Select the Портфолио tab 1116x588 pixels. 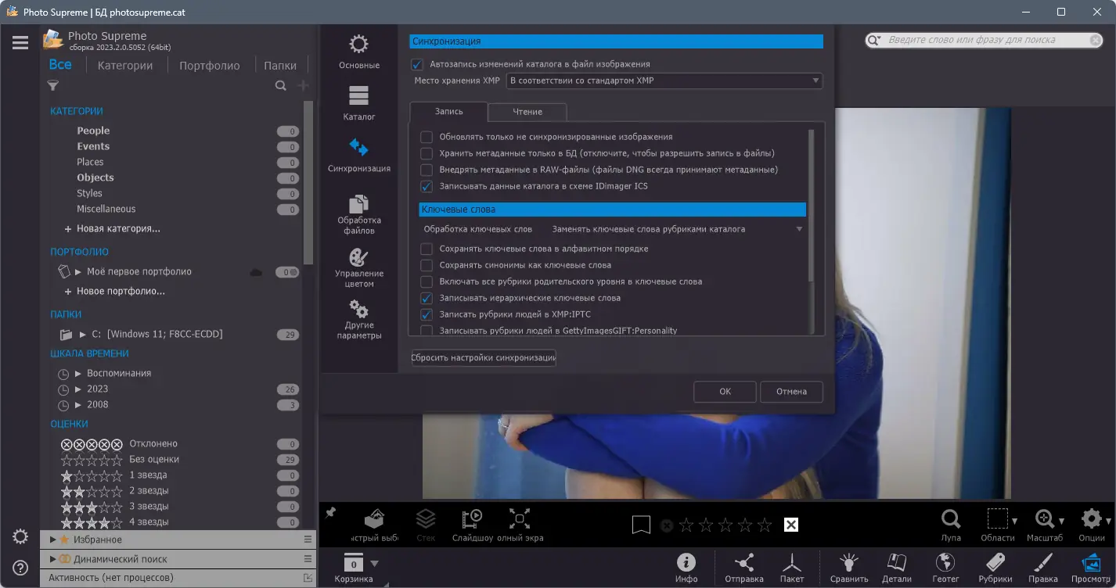click(210, 66)
